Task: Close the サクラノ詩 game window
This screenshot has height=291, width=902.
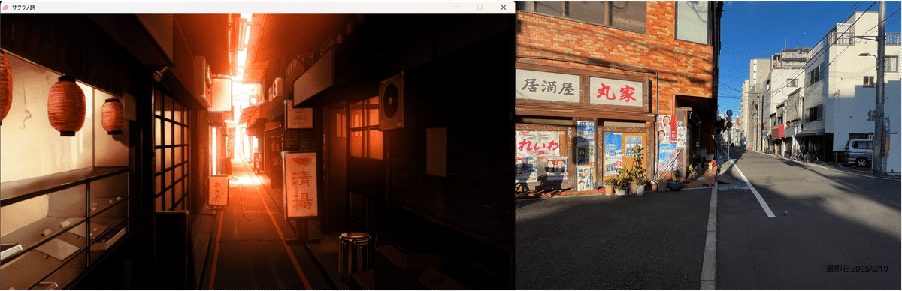Action: click(503, 7)
